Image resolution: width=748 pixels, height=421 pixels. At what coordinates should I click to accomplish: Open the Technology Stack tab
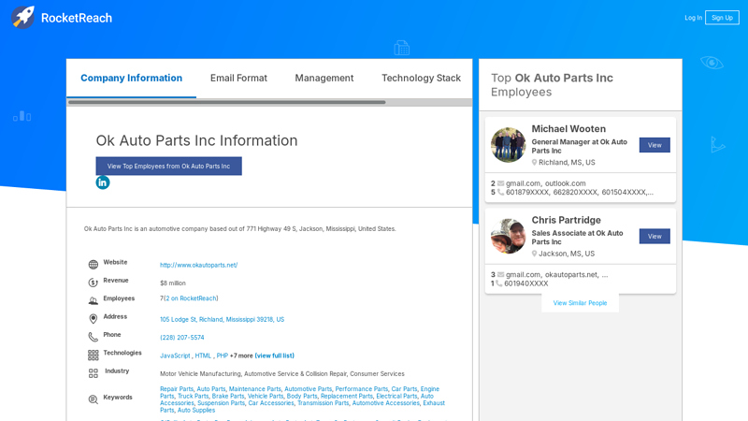pyautogui.click(x=421, y=79)
